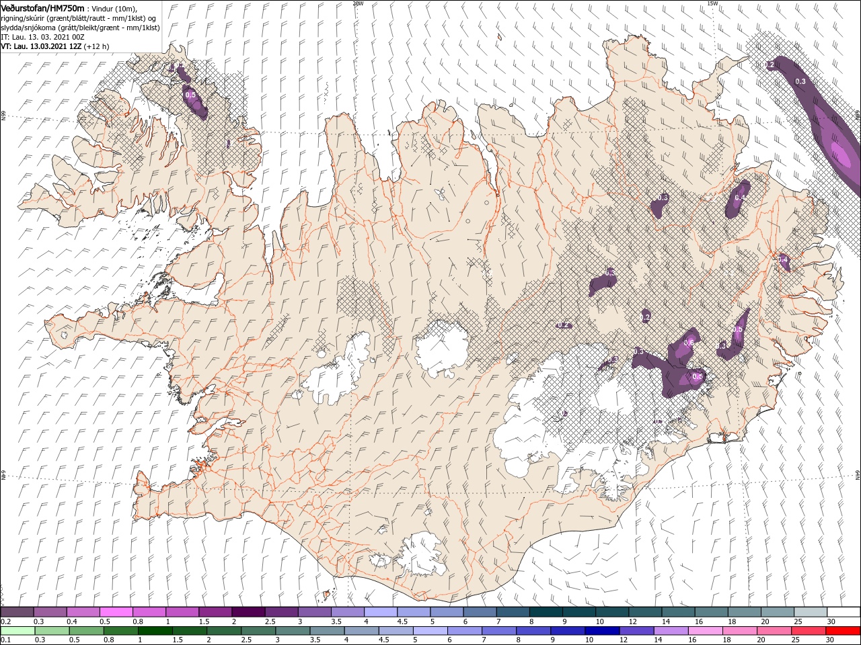Screen dimensions: 861x645
Task: Pick the light purple 14 rain legend swatch
Action: [671, 631]
